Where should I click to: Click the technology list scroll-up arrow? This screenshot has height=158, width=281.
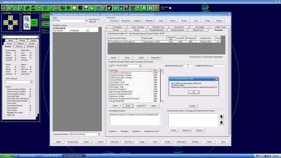pyautogui.click(x=162, y=70)
